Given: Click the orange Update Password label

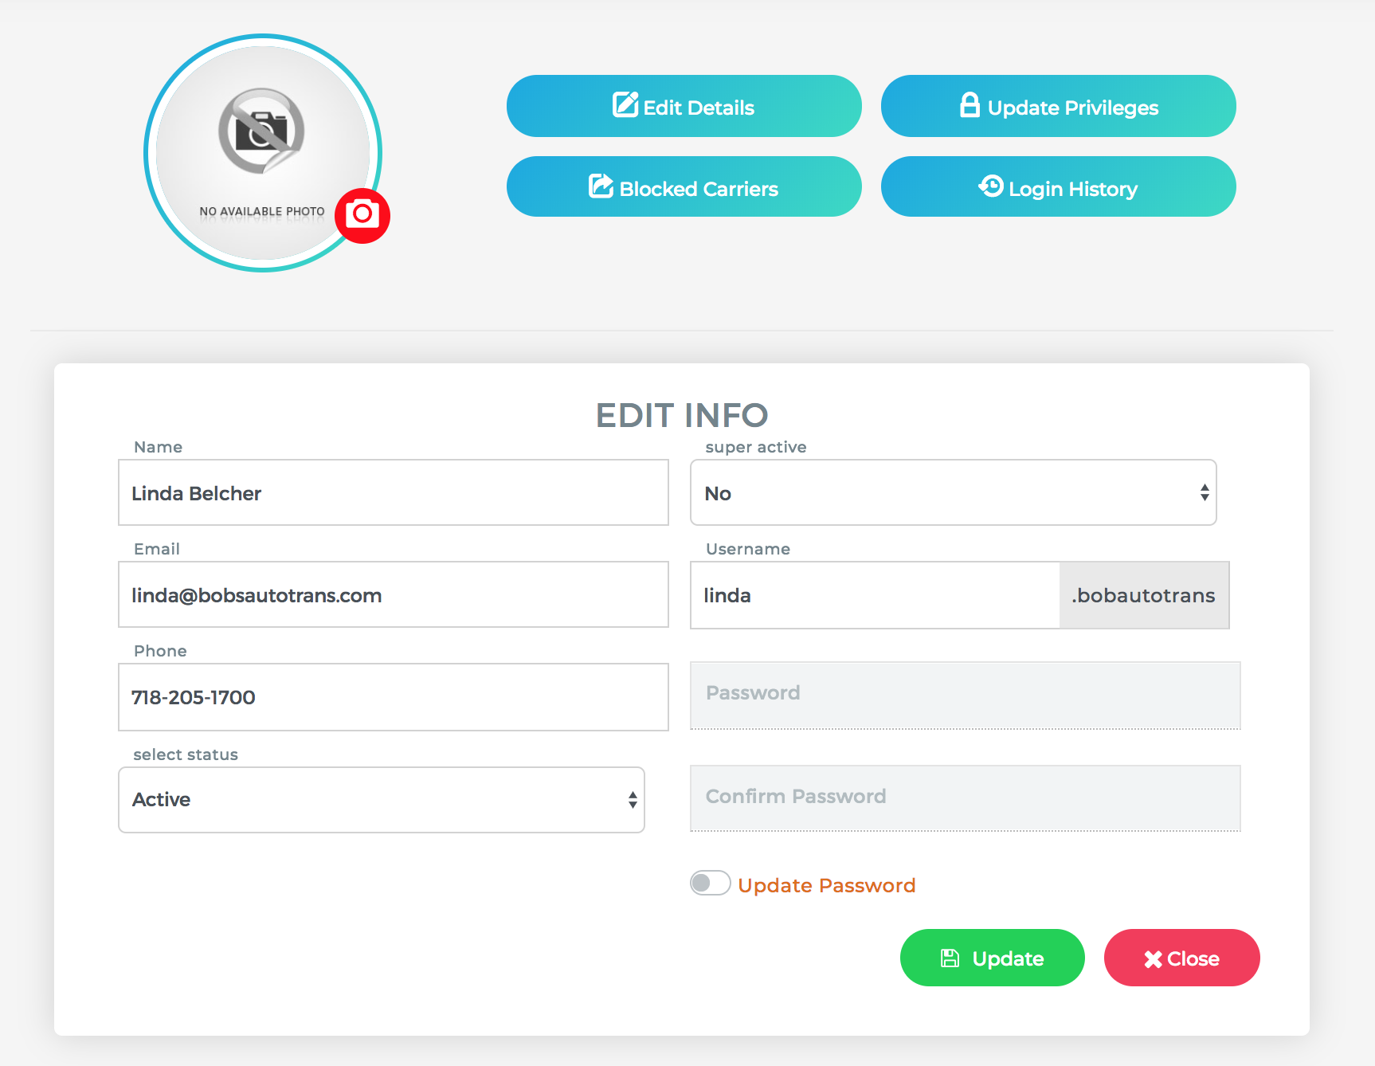Looking at the screenshot, I should pyautogui.click(x=827, y=885).
